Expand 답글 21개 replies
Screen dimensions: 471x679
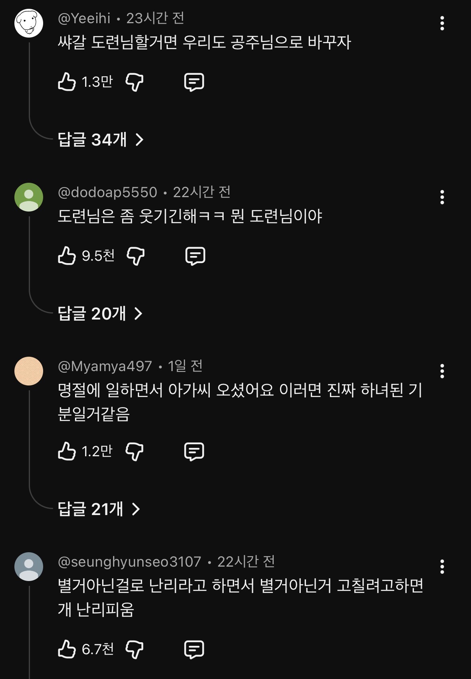[x=99, y=509]
